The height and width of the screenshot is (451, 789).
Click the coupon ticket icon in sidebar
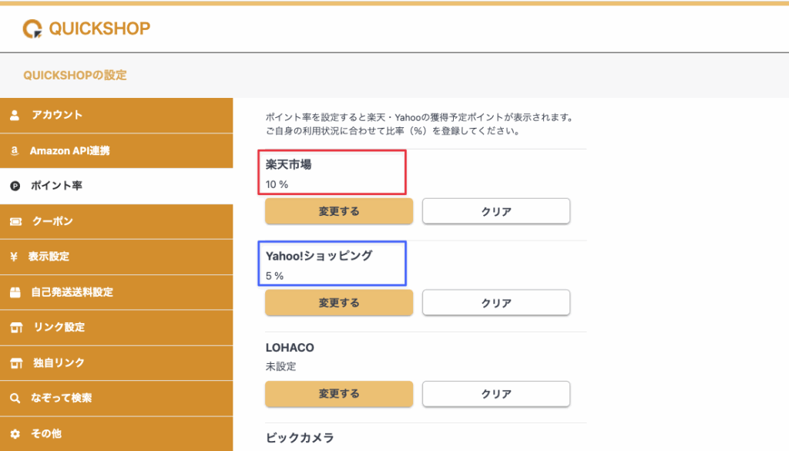pos(15,222)
